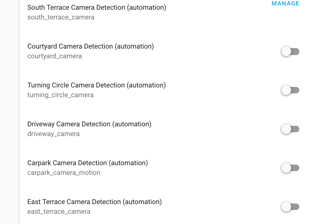Open Turning Circle Camera Detection details
Viewport: 309px width, 224px height.
click(96, 85)
